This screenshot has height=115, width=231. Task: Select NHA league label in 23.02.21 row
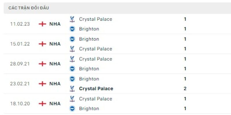tap(55, 84)
